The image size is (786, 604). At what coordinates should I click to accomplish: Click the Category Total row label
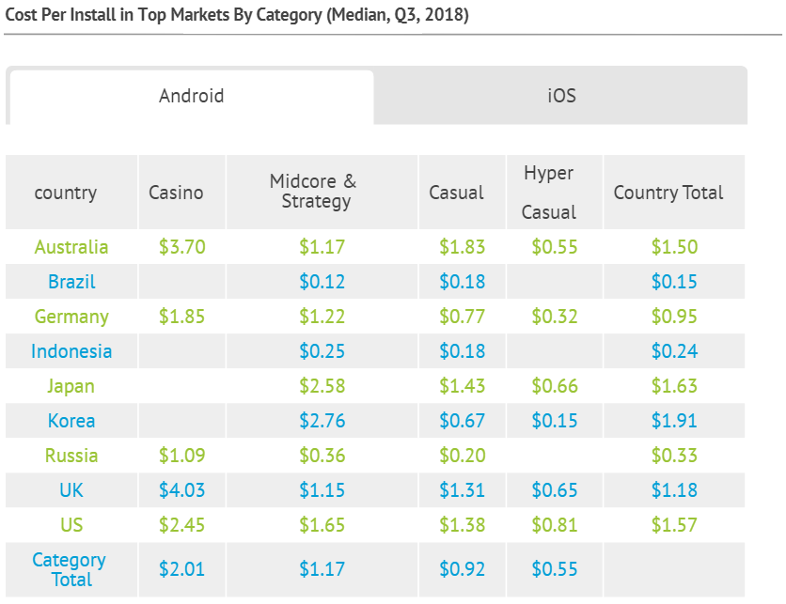(70, 569)
